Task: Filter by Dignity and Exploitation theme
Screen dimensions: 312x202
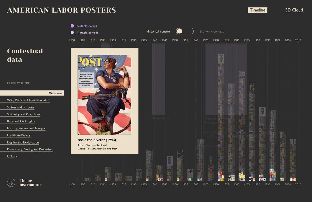Action: tap(23, 142)
